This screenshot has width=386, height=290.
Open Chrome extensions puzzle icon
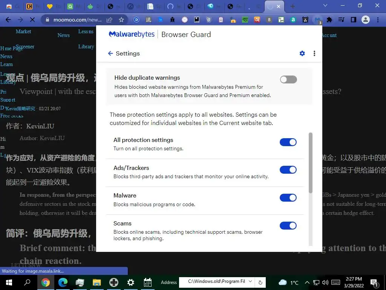[x=329, y=20]
